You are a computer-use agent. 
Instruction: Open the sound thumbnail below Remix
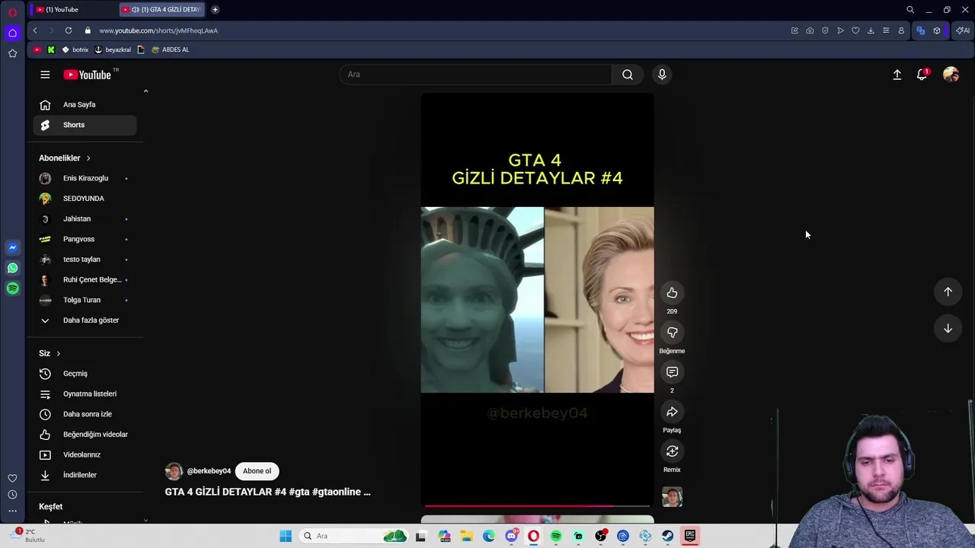(x=672, y=497)
